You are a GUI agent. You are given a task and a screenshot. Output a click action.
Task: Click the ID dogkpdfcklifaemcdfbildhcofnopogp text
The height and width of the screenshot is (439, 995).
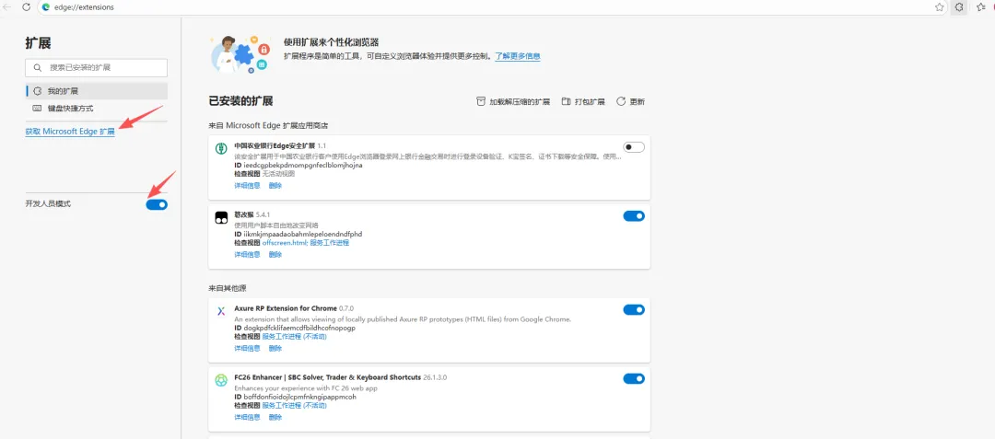coord(295,328)
